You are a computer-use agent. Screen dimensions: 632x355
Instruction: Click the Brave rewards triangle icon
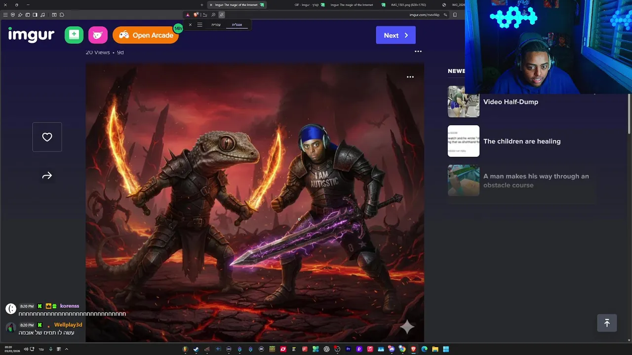188,15
